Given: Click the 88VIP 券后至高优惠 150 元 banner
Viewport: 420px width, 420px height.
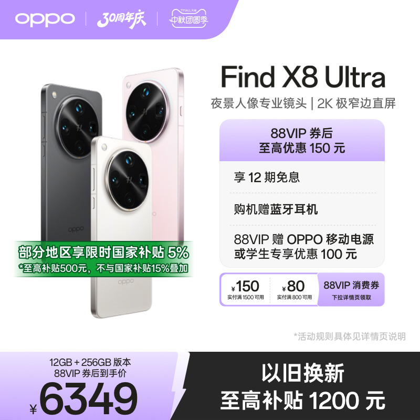Looking at the screenshot, I should [x=302, y=140].
